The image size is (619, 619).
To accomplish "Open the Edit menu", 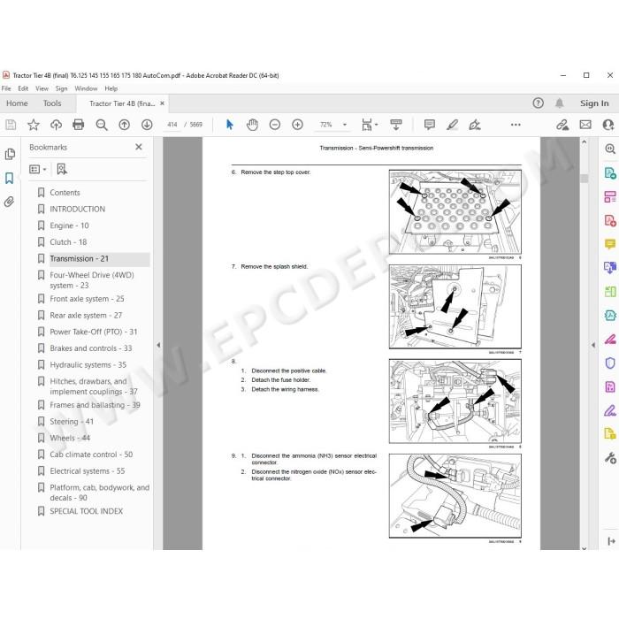I will coord(23,88).
